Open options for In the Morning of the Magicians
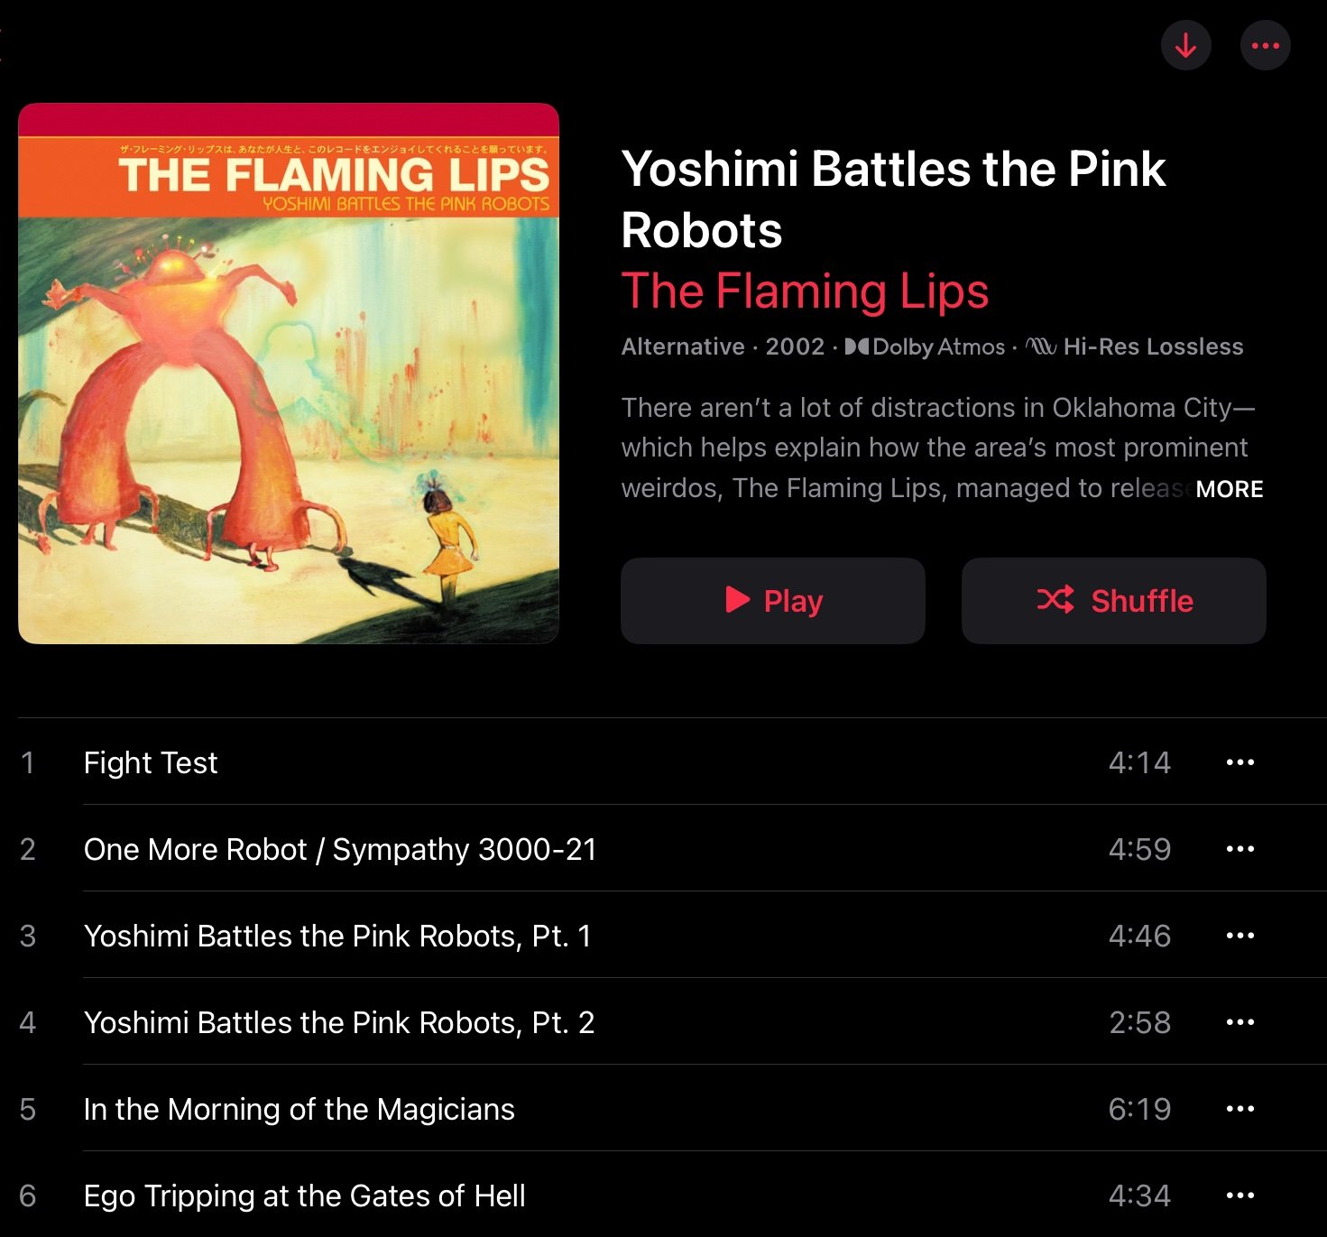1327x1237 pixels. coord(1240,1109)
